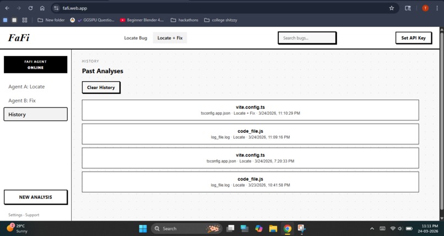Open the hackathons bookmark folder
This screenshot has height=236, width=444.
[185, 20]
